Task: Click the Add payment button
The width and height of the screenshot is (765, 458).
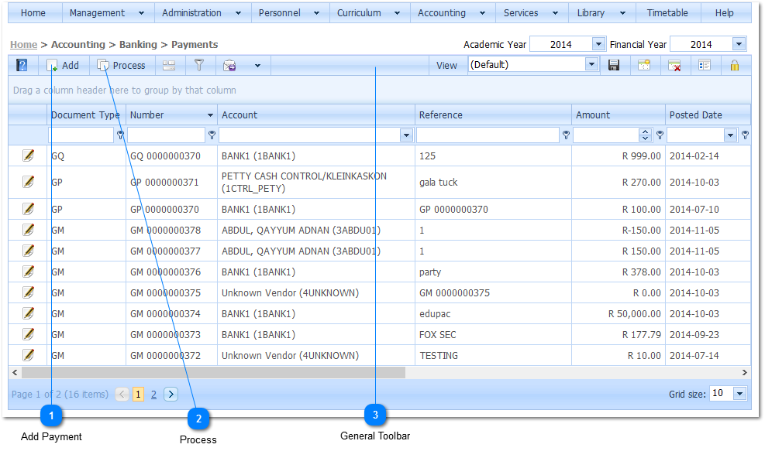Action: pyautogui.click(x=64, y=65)
